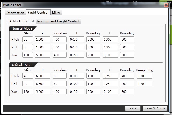Click Normal Mode Roll I Boundary field
The width and height of the screenshot is (172, 127).
click(93, 47)
